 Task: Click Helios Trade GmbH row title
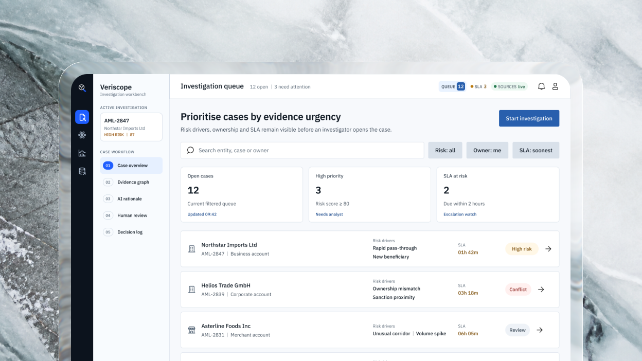(226, 285)
